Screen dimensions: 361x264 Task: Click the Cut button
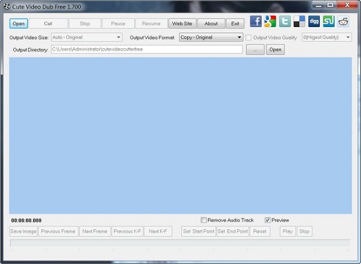(x=48, y=24)
